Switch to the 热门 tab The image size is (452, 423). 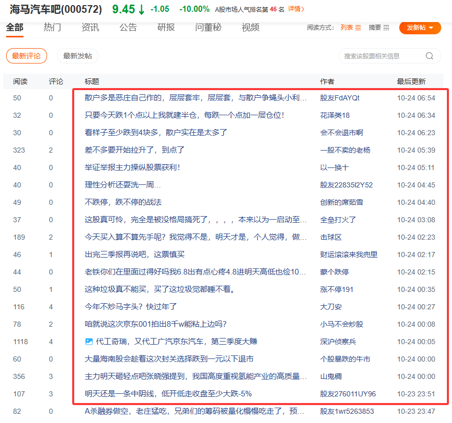[x=52, y=28]
